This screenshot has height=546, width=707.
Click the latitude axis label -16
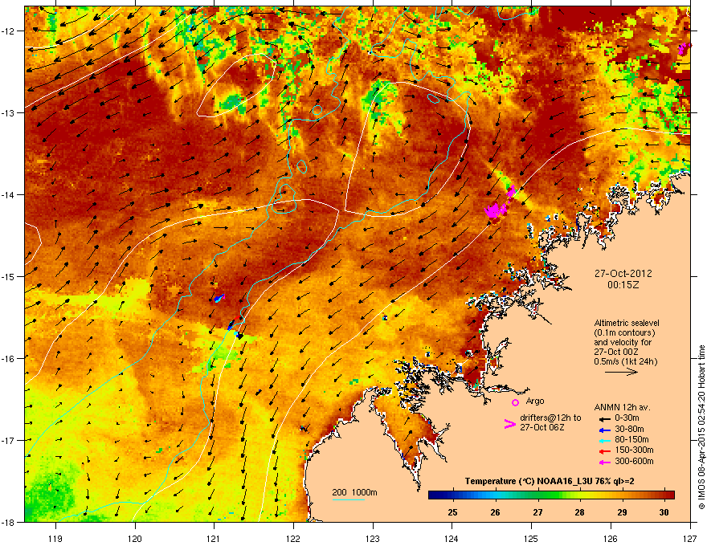[8, 359]
